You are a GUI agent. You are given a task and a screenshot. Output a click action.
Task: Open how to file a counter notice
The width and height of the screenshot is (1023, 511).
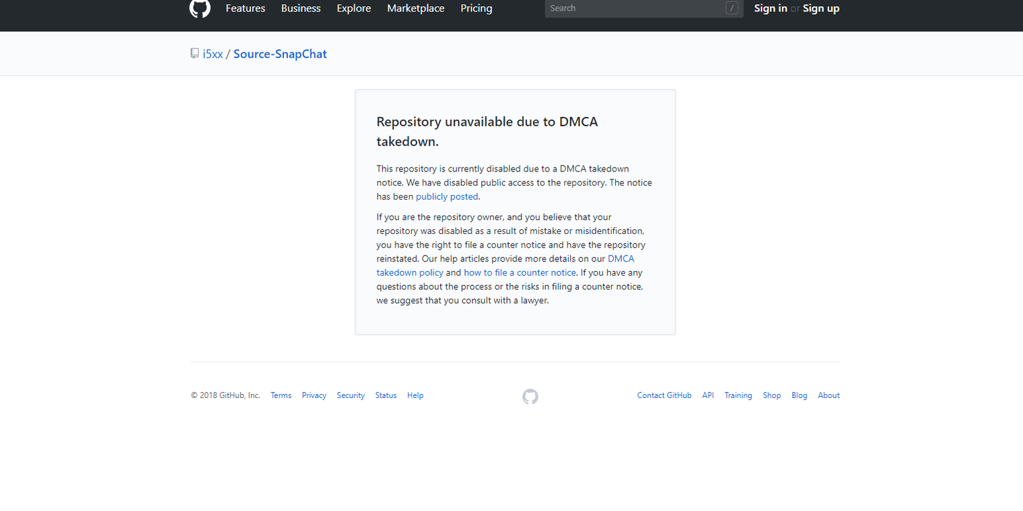520,272
